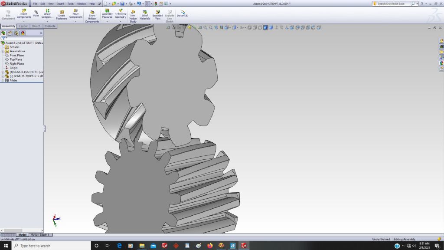The image size is (444, 250).
Task: Select the Mate tool
Action: (36, 13)
